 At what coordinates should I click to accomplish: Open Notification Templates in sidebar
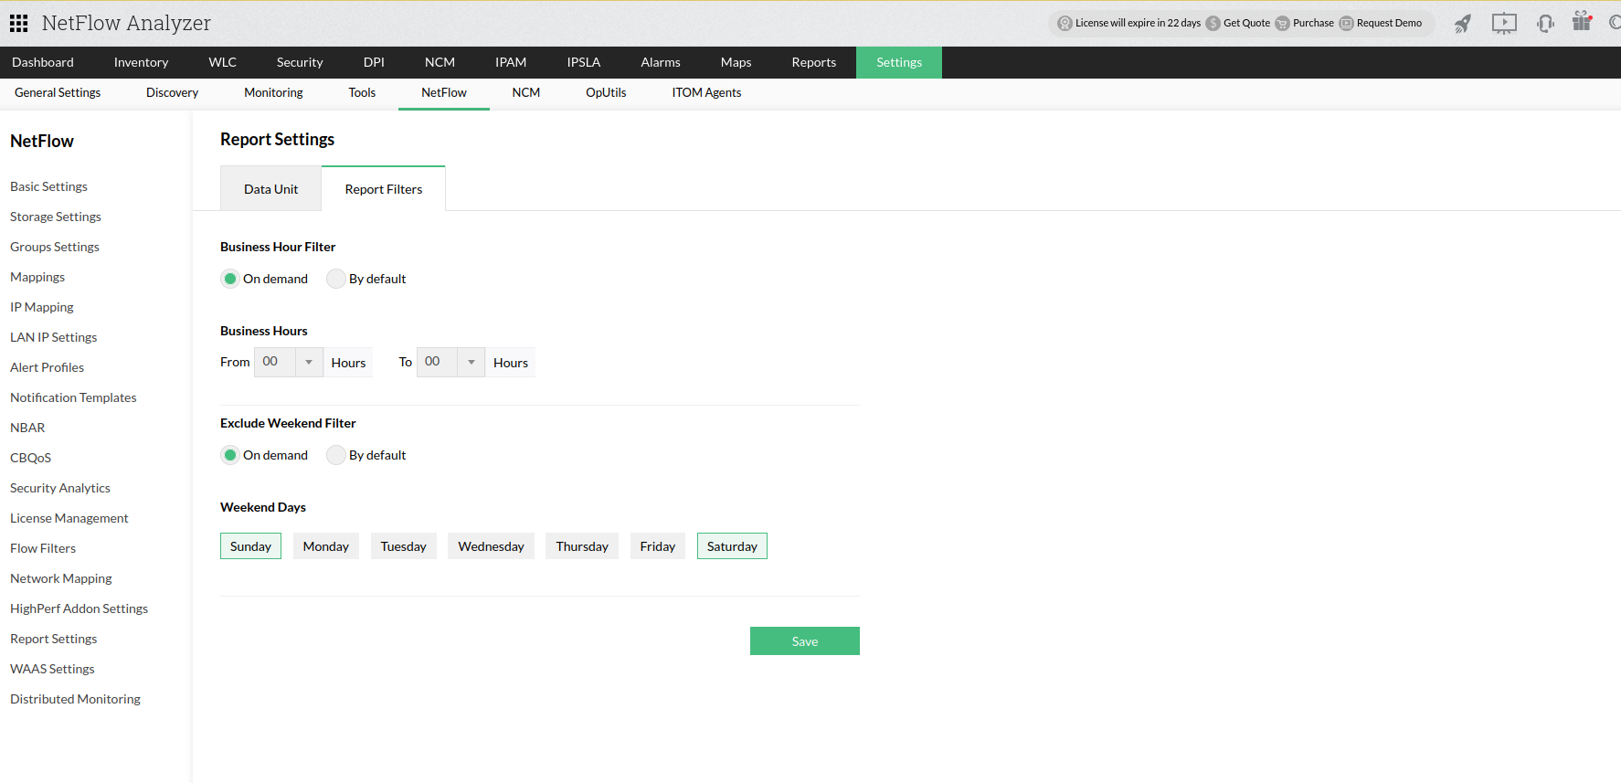(x=73, y=397)
